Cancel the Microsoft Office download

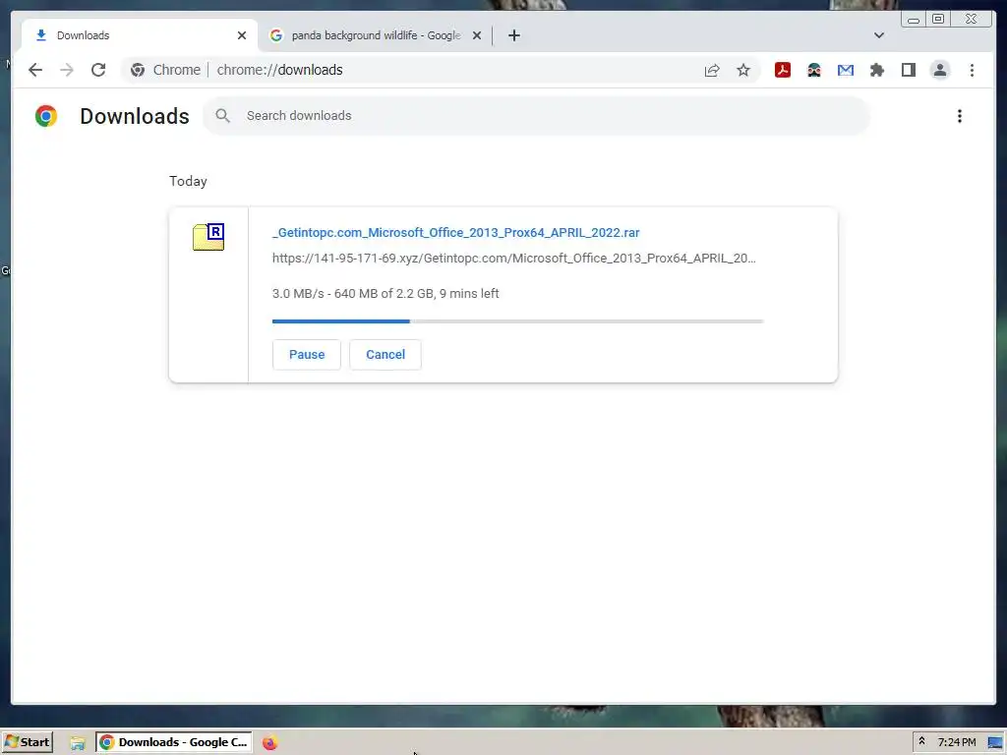385,354
